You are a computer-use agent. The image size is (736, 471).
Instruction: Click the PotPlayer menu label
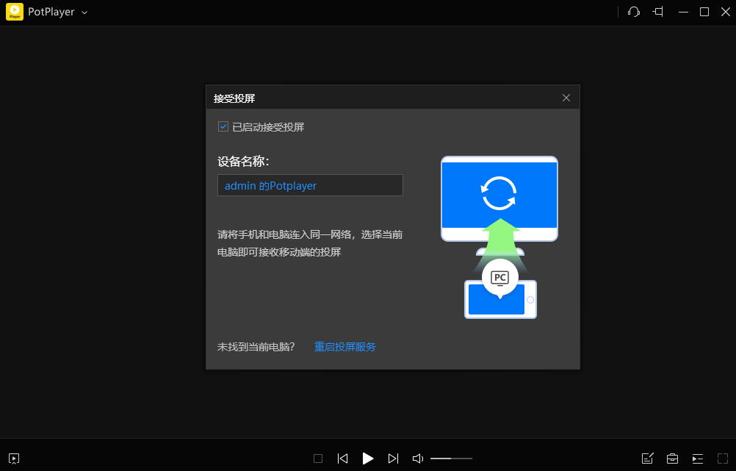tap(52, 12)
